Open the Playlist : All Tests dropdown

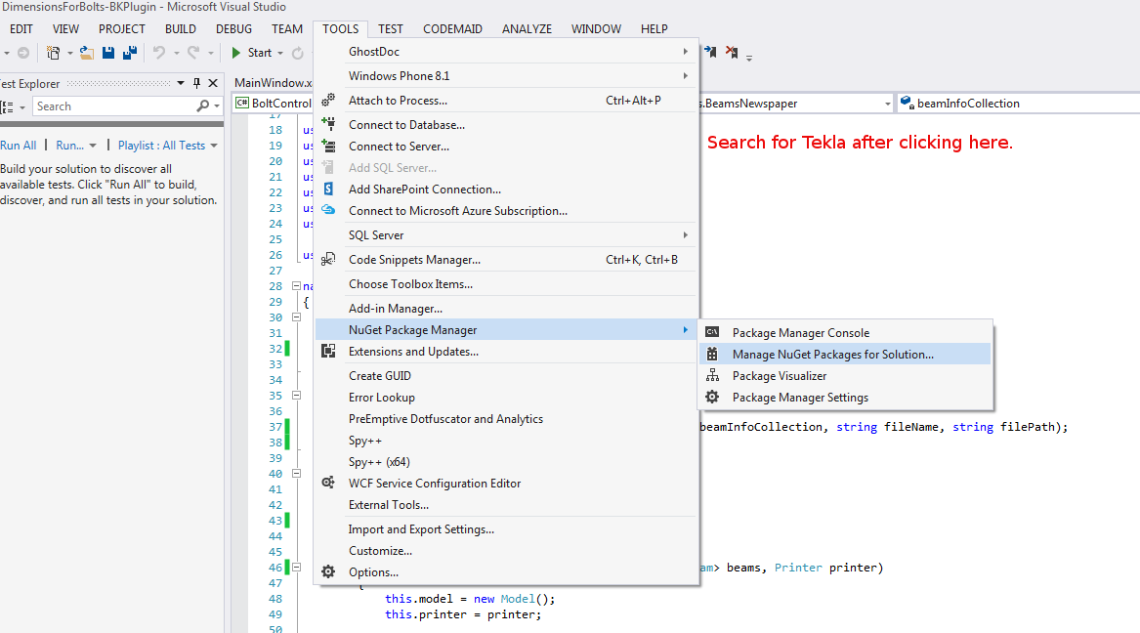point(214,146)
